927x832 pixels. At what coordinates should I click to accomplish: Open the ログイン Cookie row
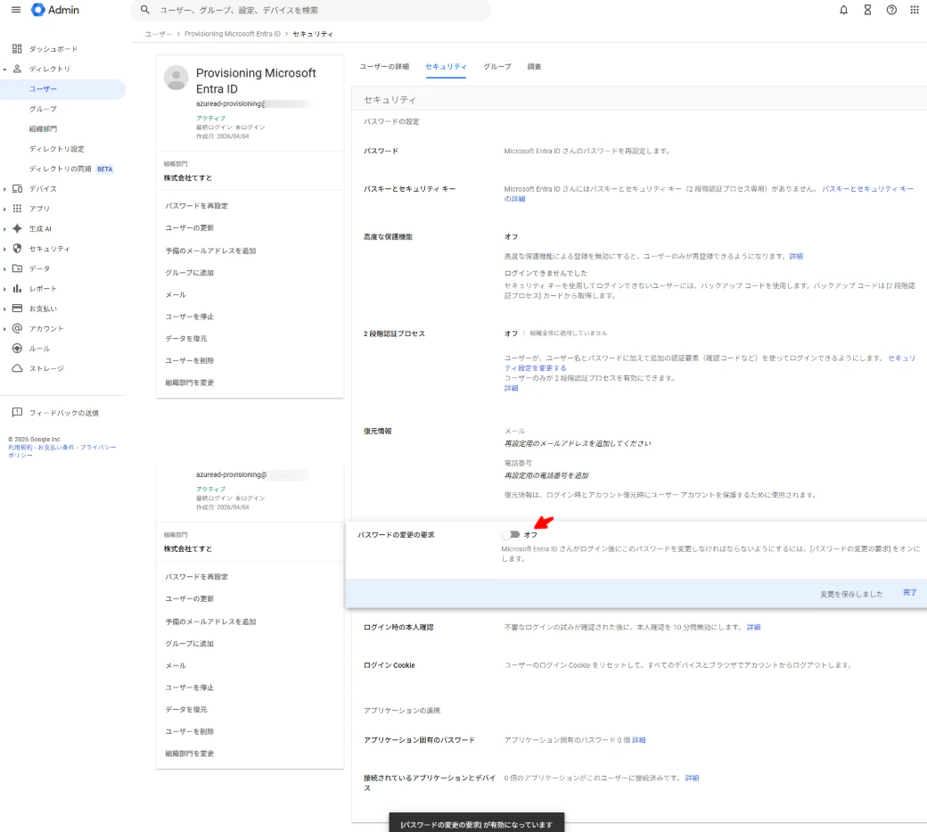point(639,665)
